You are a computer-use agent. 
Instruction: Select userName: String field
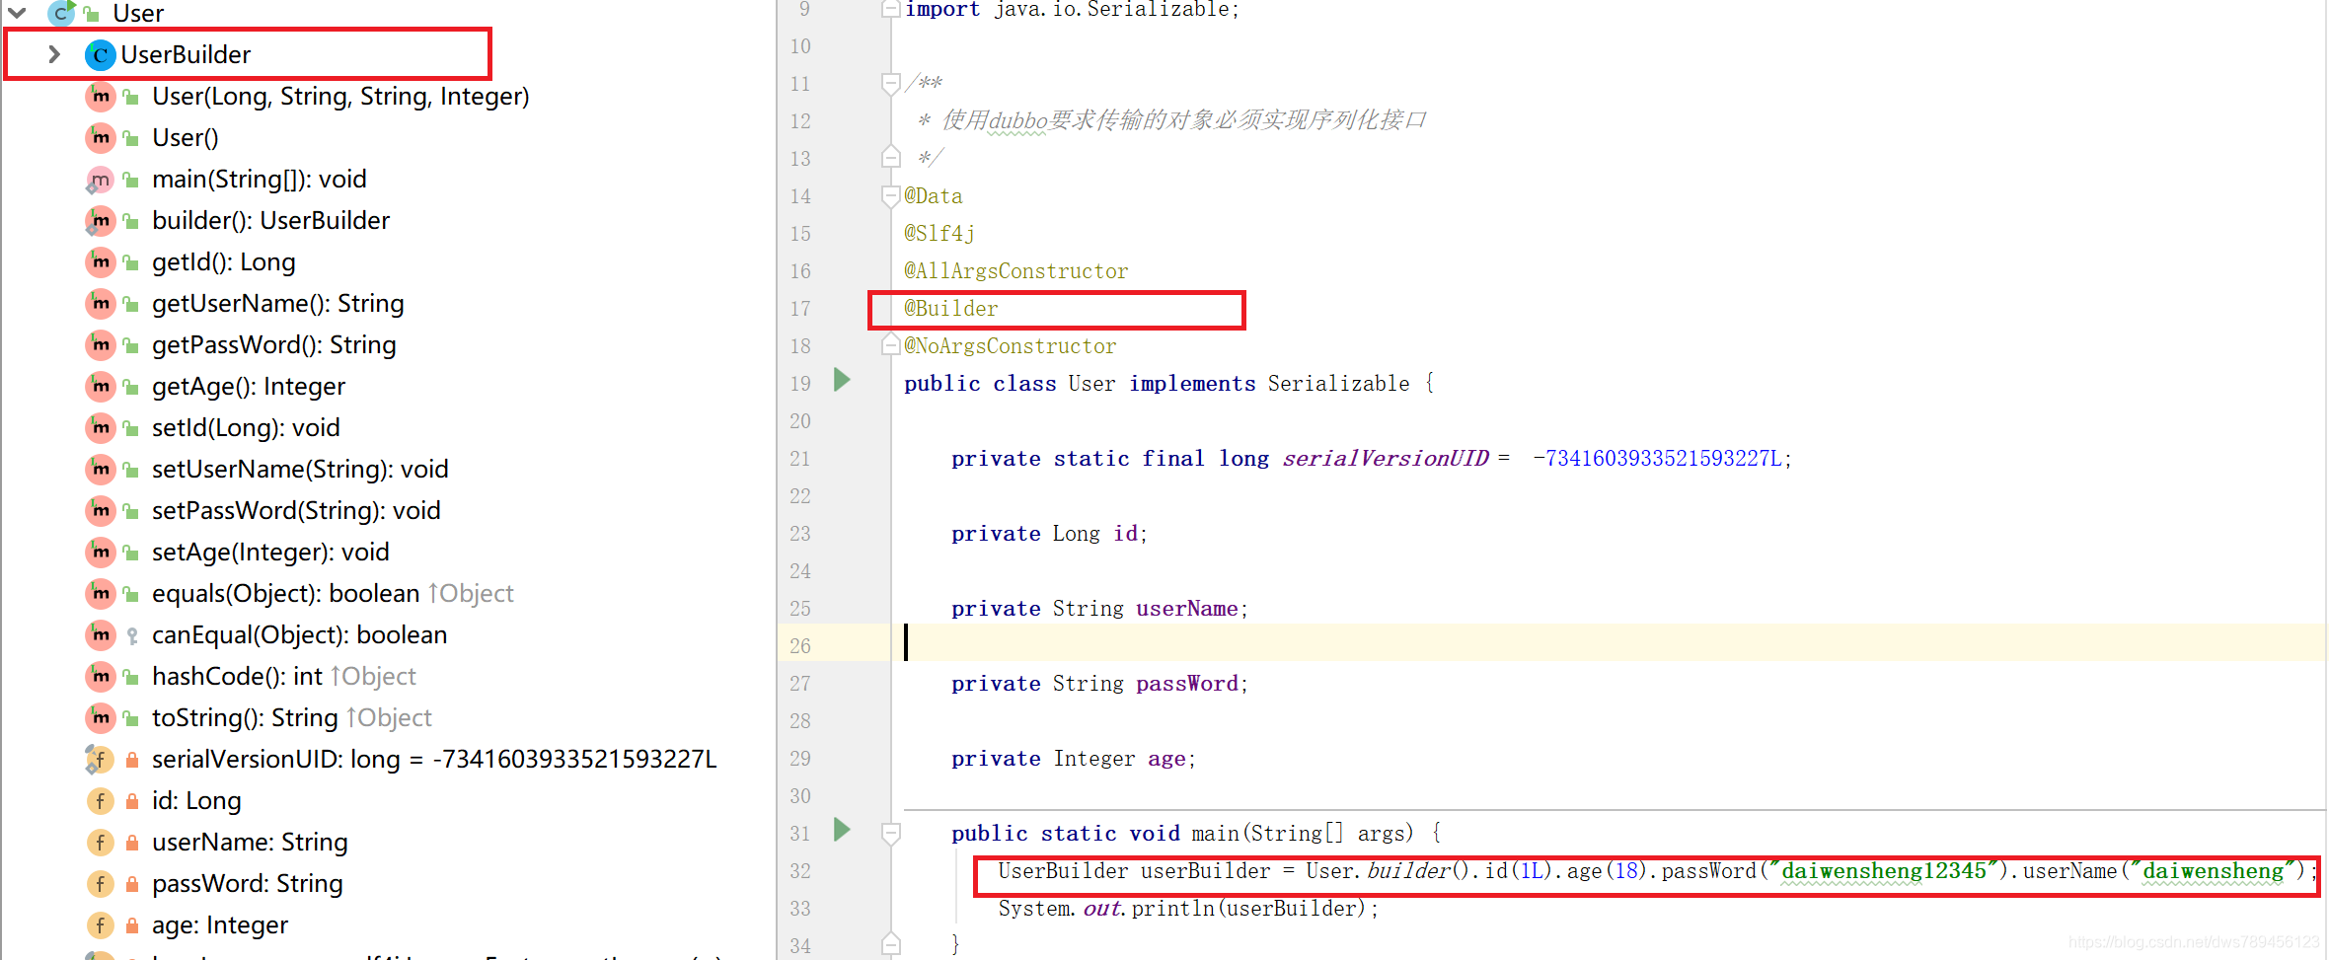tap(250, 843)
